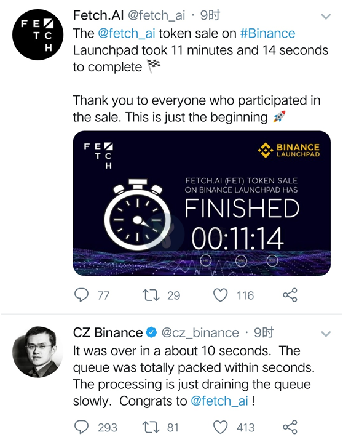Reply to the Fetch.AI tweet
Screen dimensions: 343x445
(x=81, y=295)
